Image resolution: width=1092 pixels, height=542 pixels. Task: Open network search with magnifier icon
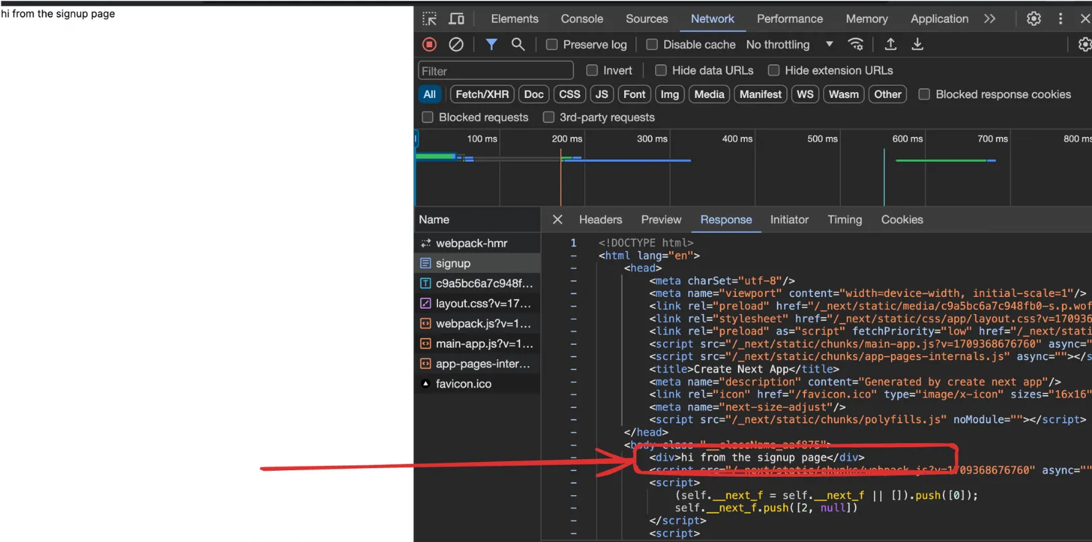click(517, 44)
